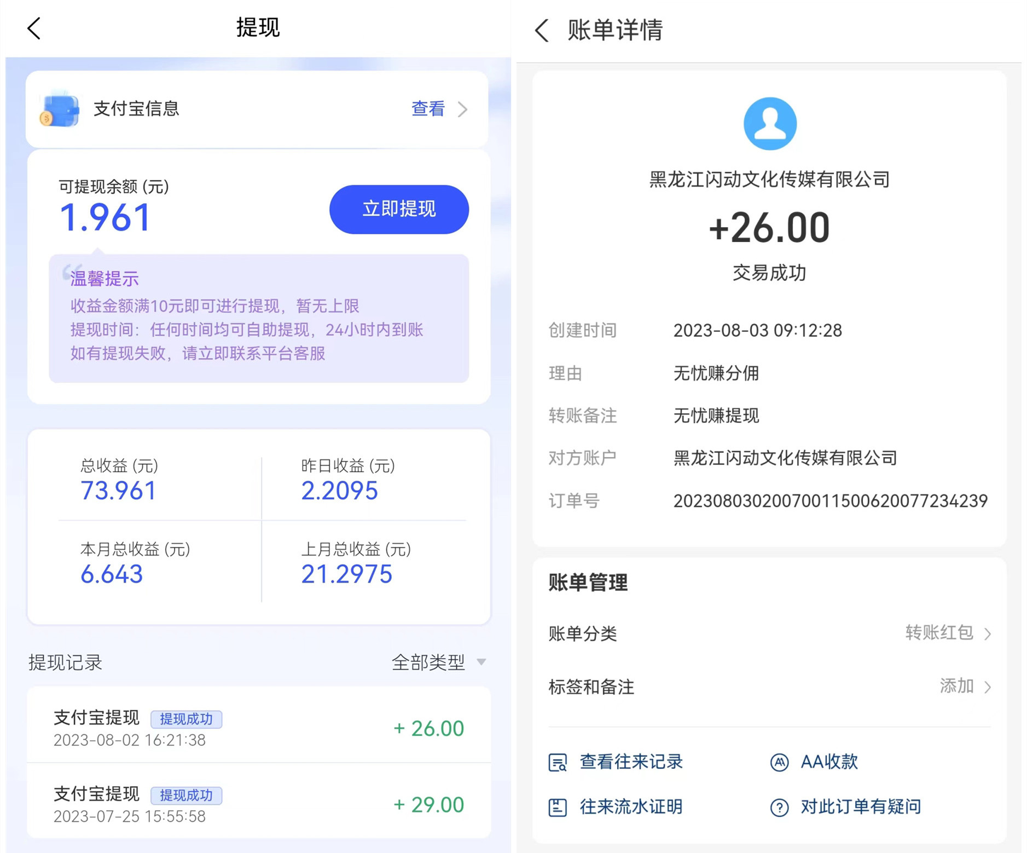1027x853 pixels.
Task: Open the 全部类型 filter dropdown
Action: pos(438,662)
